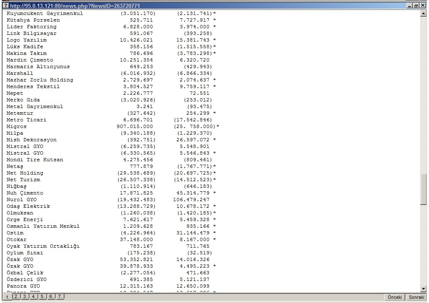This screenshot has width=429, height=303.
Task: Click the Metemtur company name
Action: (20, 113)
